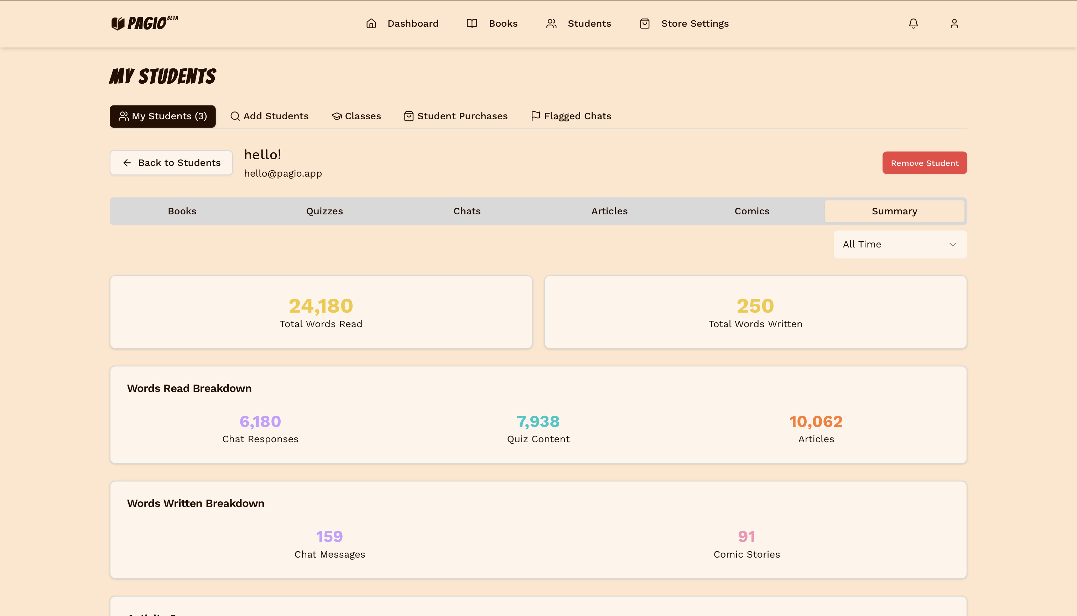
Task: Select the My Students (3) tab
Action: coord(162,116)
